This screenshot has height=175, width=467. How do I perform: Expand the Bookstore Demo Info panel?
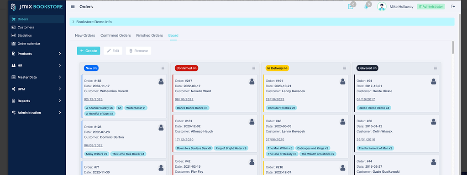click(262, 22)
